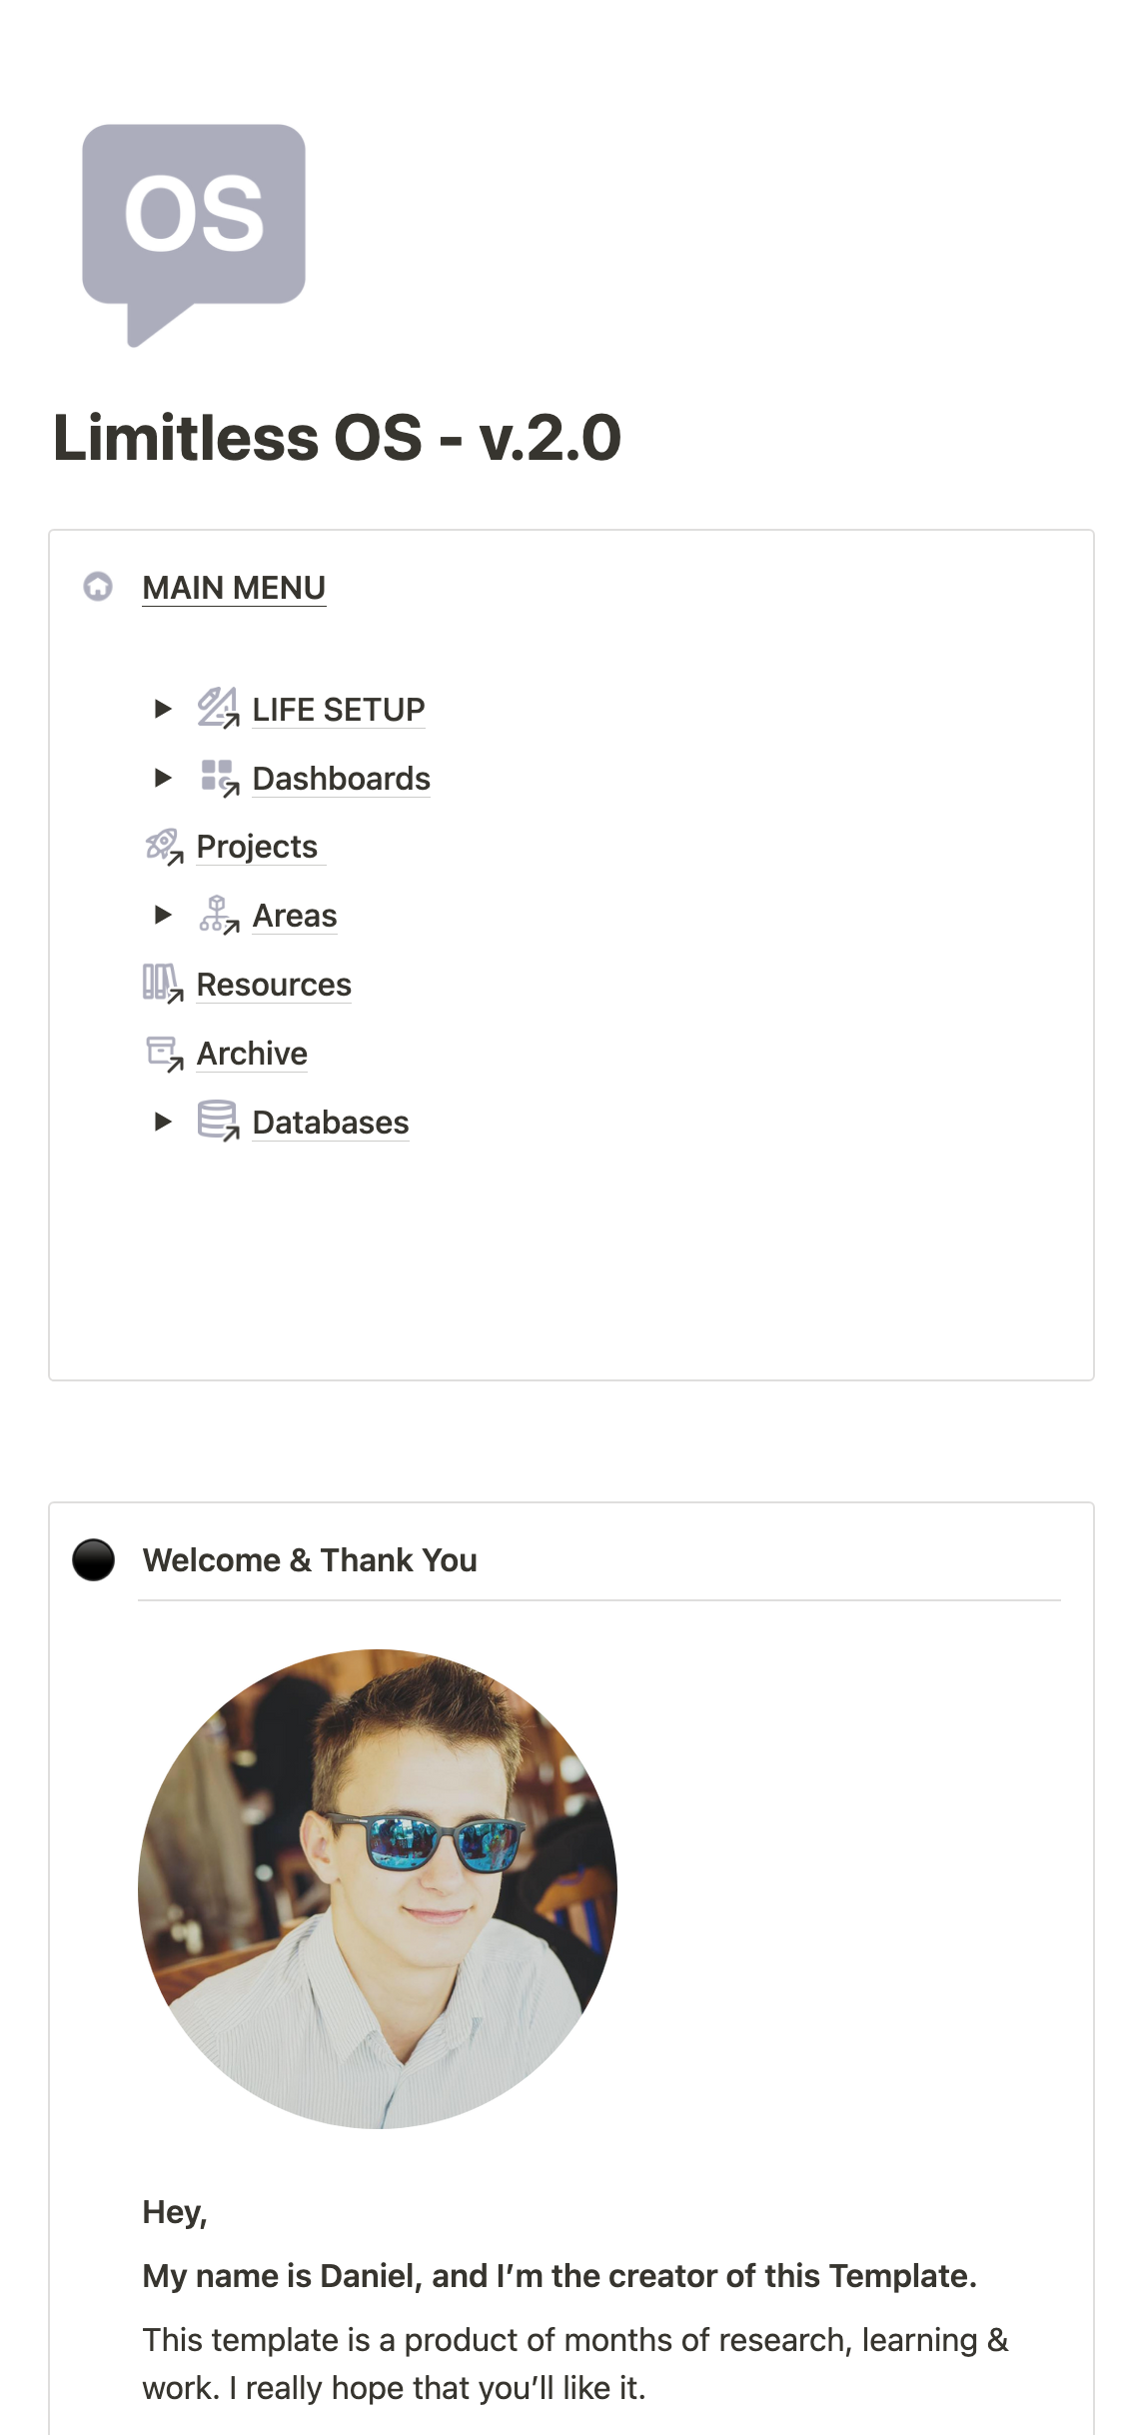Click the OS speech bubble page icon
This screenshot has width=1124, height=2435.
[194, 232]
